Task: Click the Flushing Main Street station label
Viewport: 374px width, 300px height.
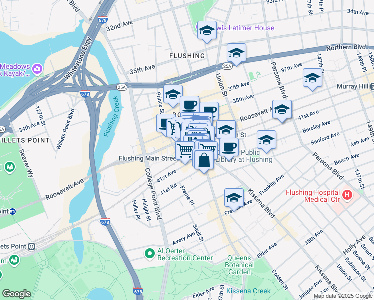Action: pyautogui.click(x=148, y=158)
